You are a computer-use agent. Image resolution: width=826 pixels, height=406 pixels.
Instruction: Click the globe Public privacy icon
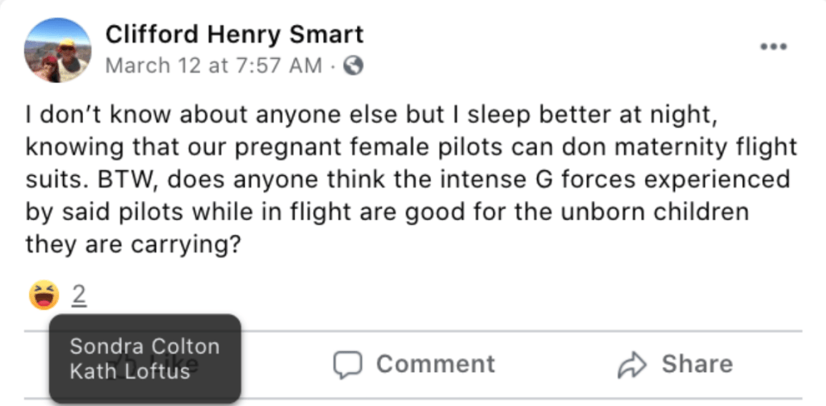point(354,66)
